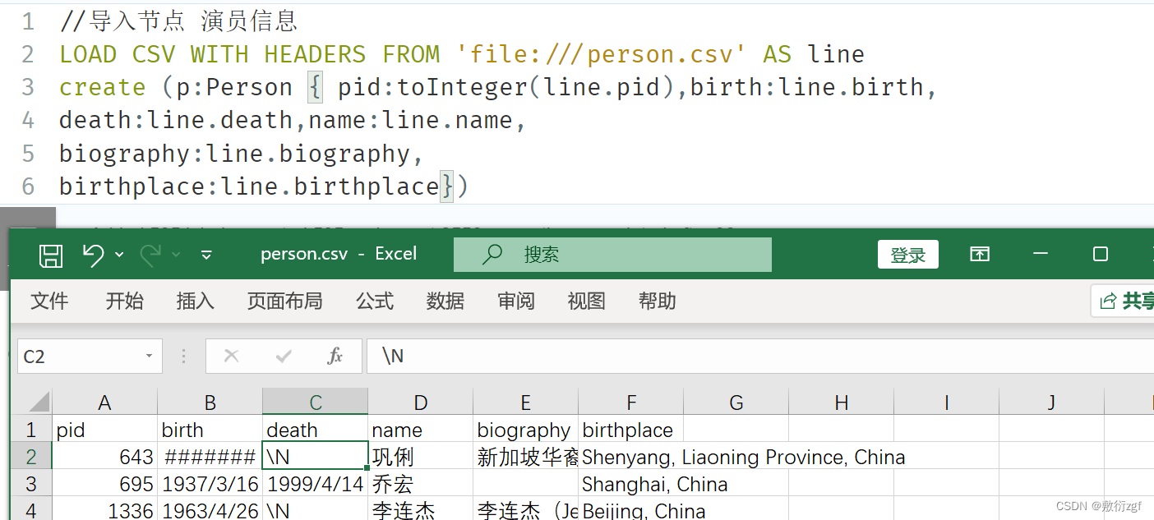
Task: Click the Undo arrow icon
Action: [94, 255]
